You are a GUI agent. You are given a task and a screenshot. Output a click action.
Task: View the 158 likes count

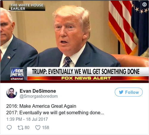point(46,128)
